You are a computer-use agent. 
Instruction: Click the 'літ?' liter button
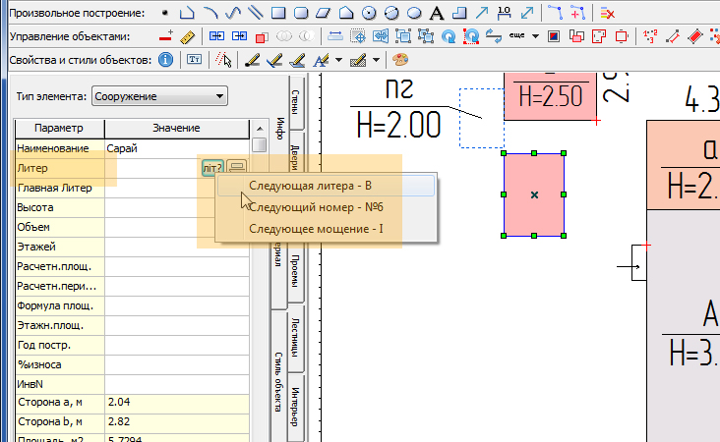212,167
